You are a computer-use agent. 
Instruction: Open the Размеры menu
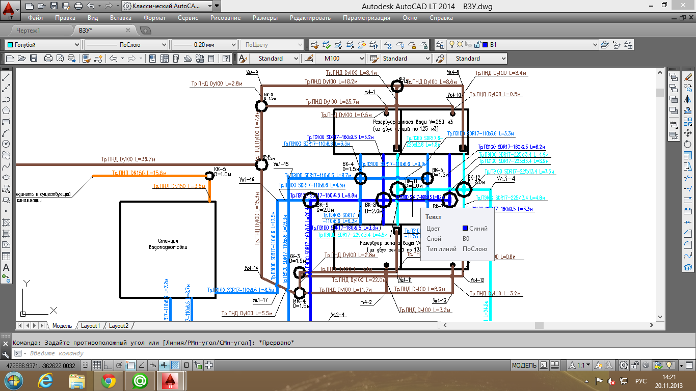265,18
